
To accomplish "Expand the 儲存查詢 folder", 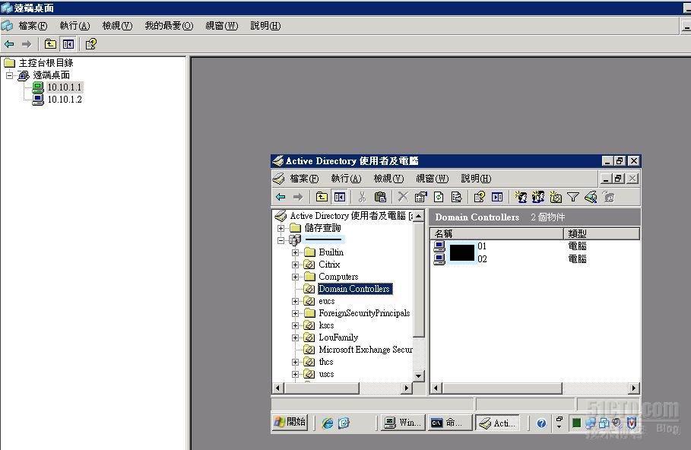I will [x=281, y=228].
